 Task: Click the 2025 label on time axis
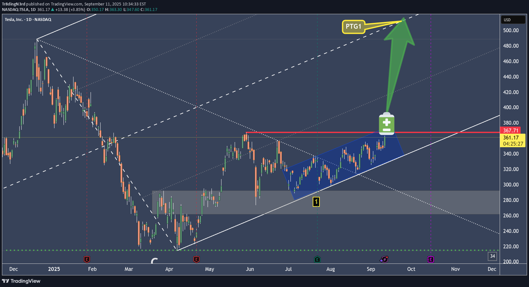point(54,269)
